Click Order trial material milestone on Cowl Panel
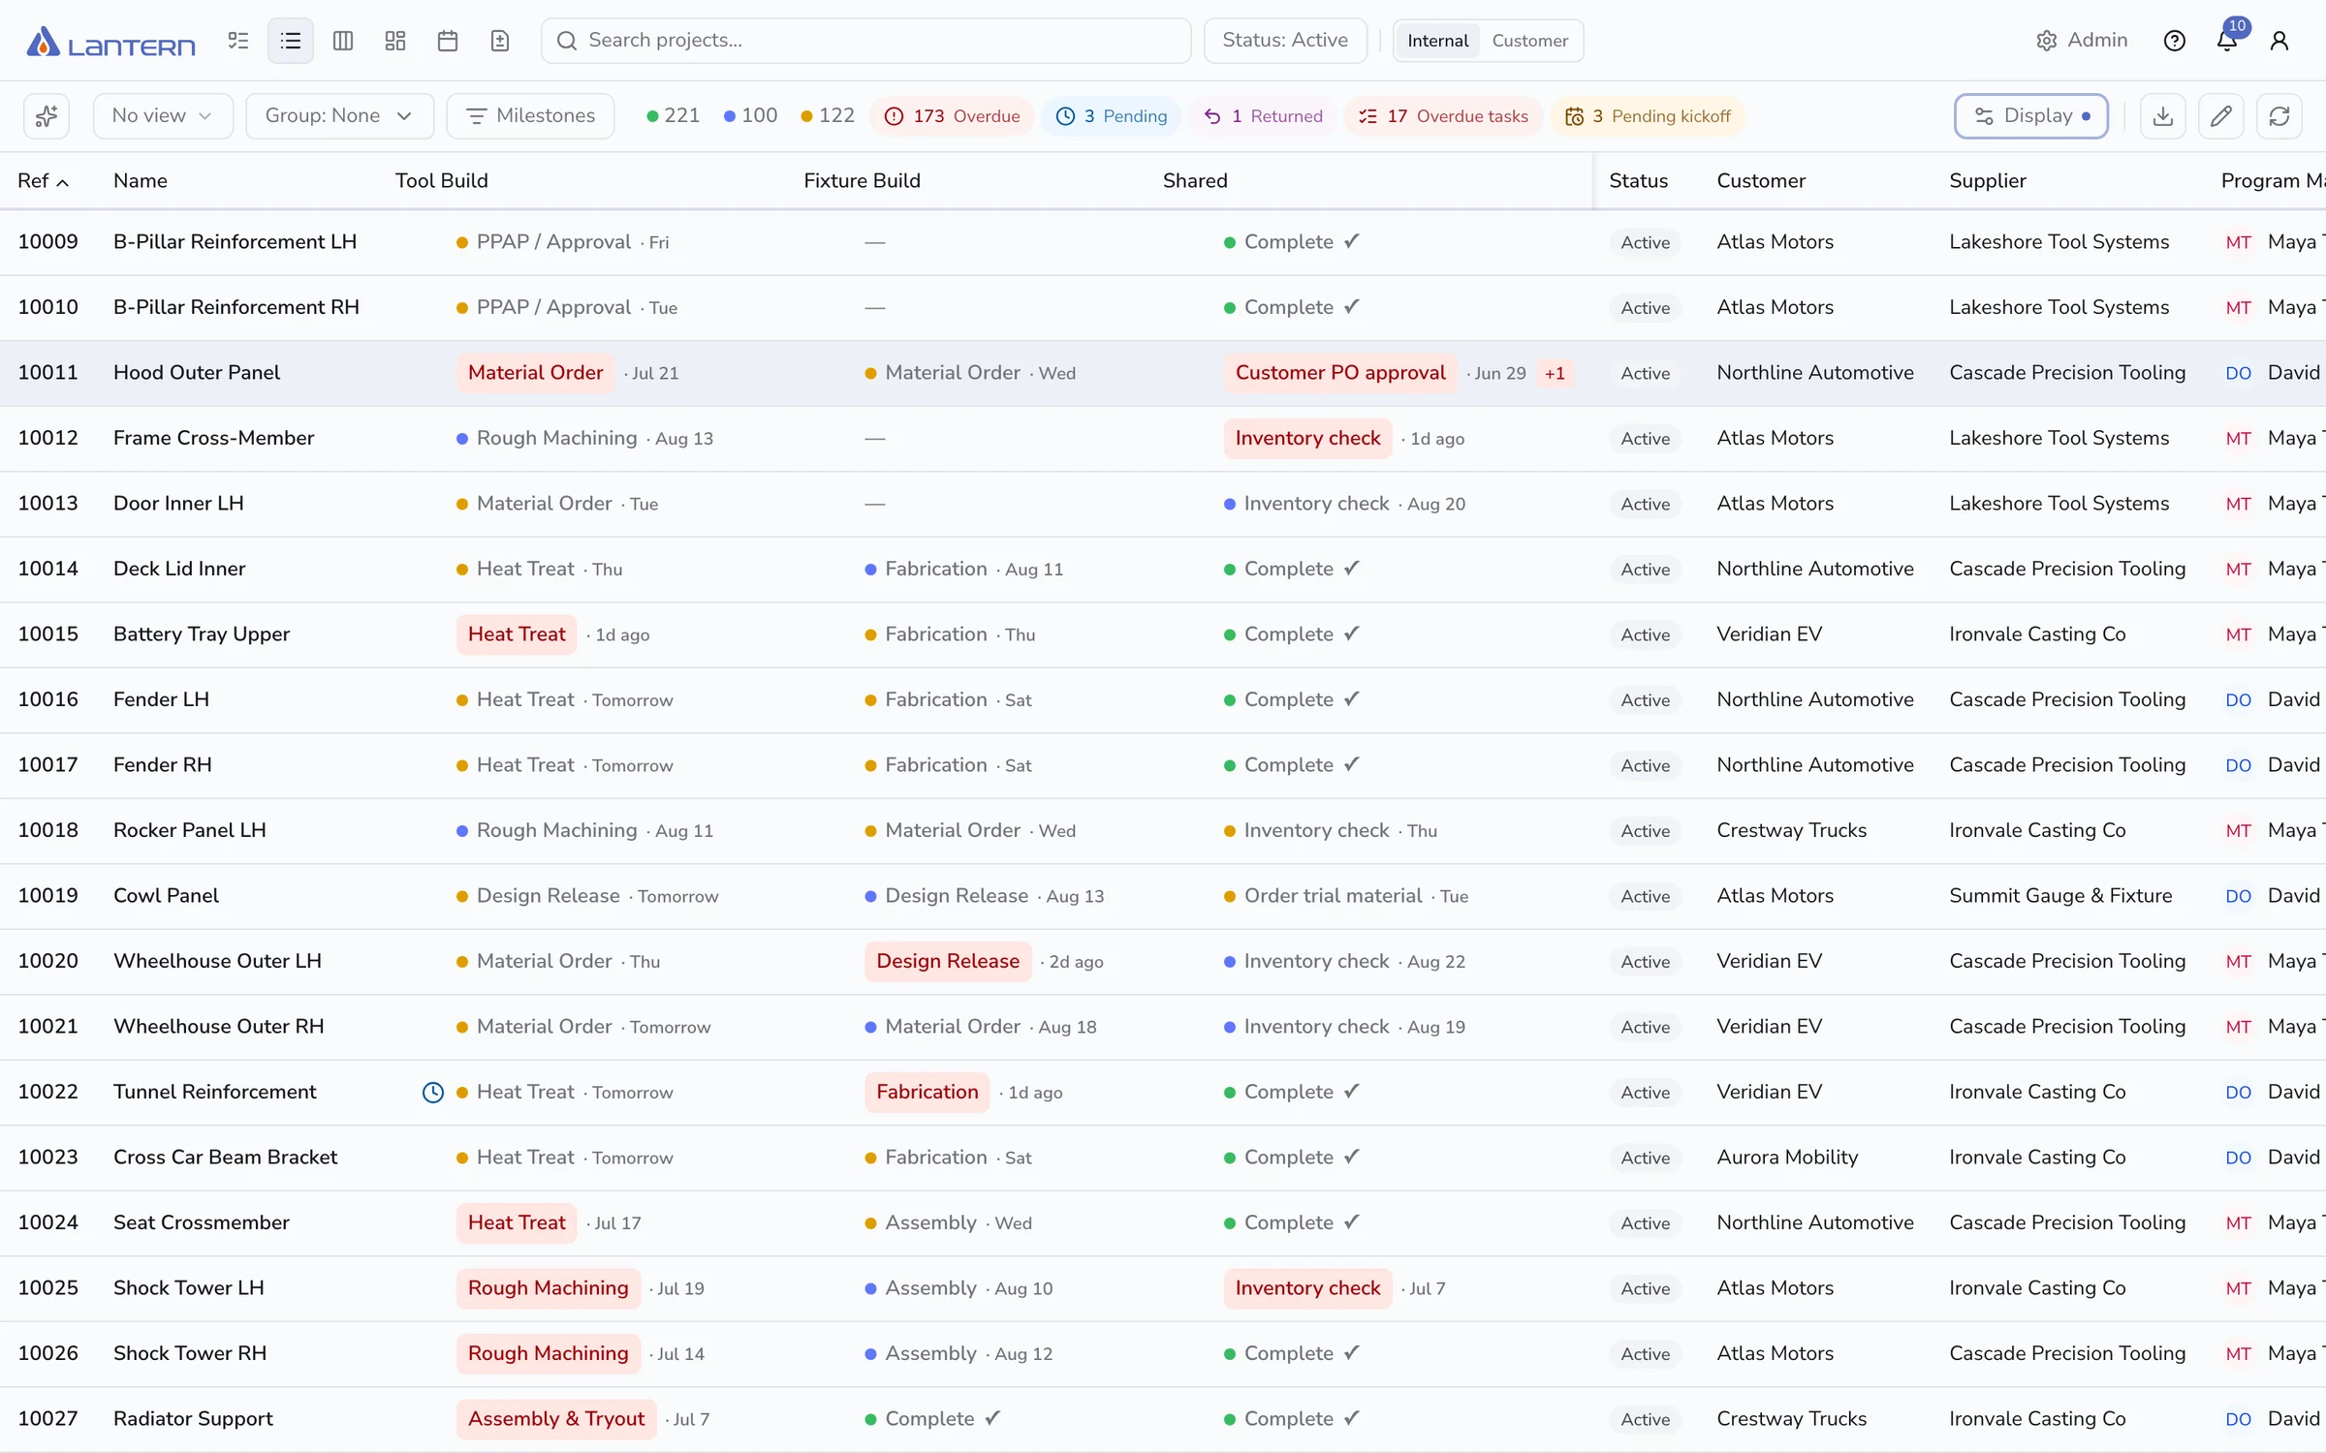 1333,896
